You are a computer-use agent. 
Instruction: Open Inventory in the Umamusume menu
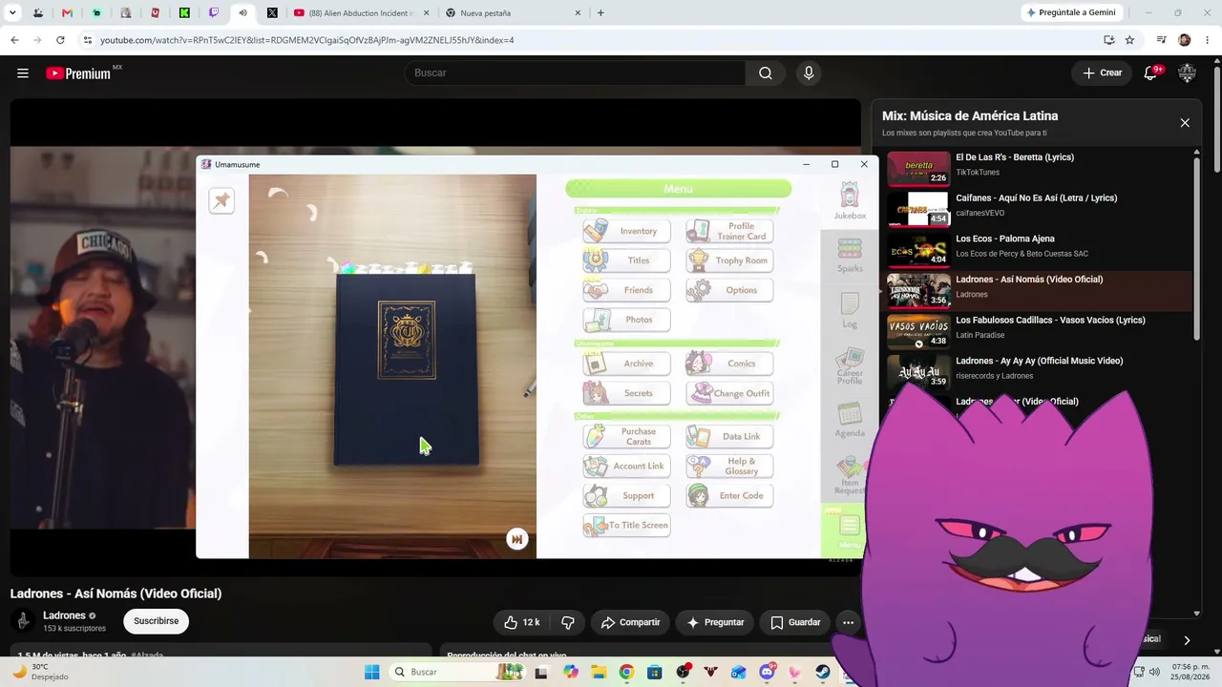pyautogui.click(x=626, y=231)
